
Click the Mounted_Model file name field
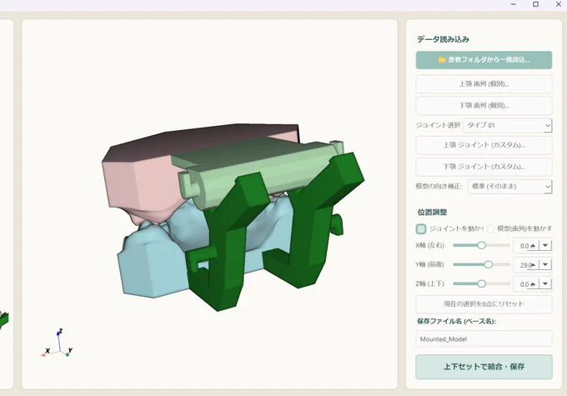pyautogui.click(x=484, y=338)
